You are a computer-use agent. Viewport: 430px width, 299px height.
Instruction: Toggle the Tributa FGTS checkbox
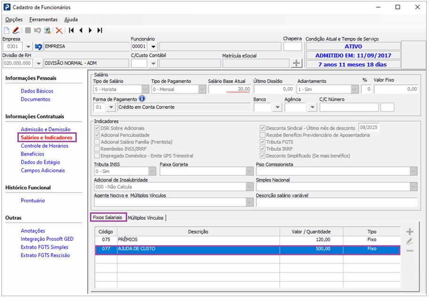(263, 142)
